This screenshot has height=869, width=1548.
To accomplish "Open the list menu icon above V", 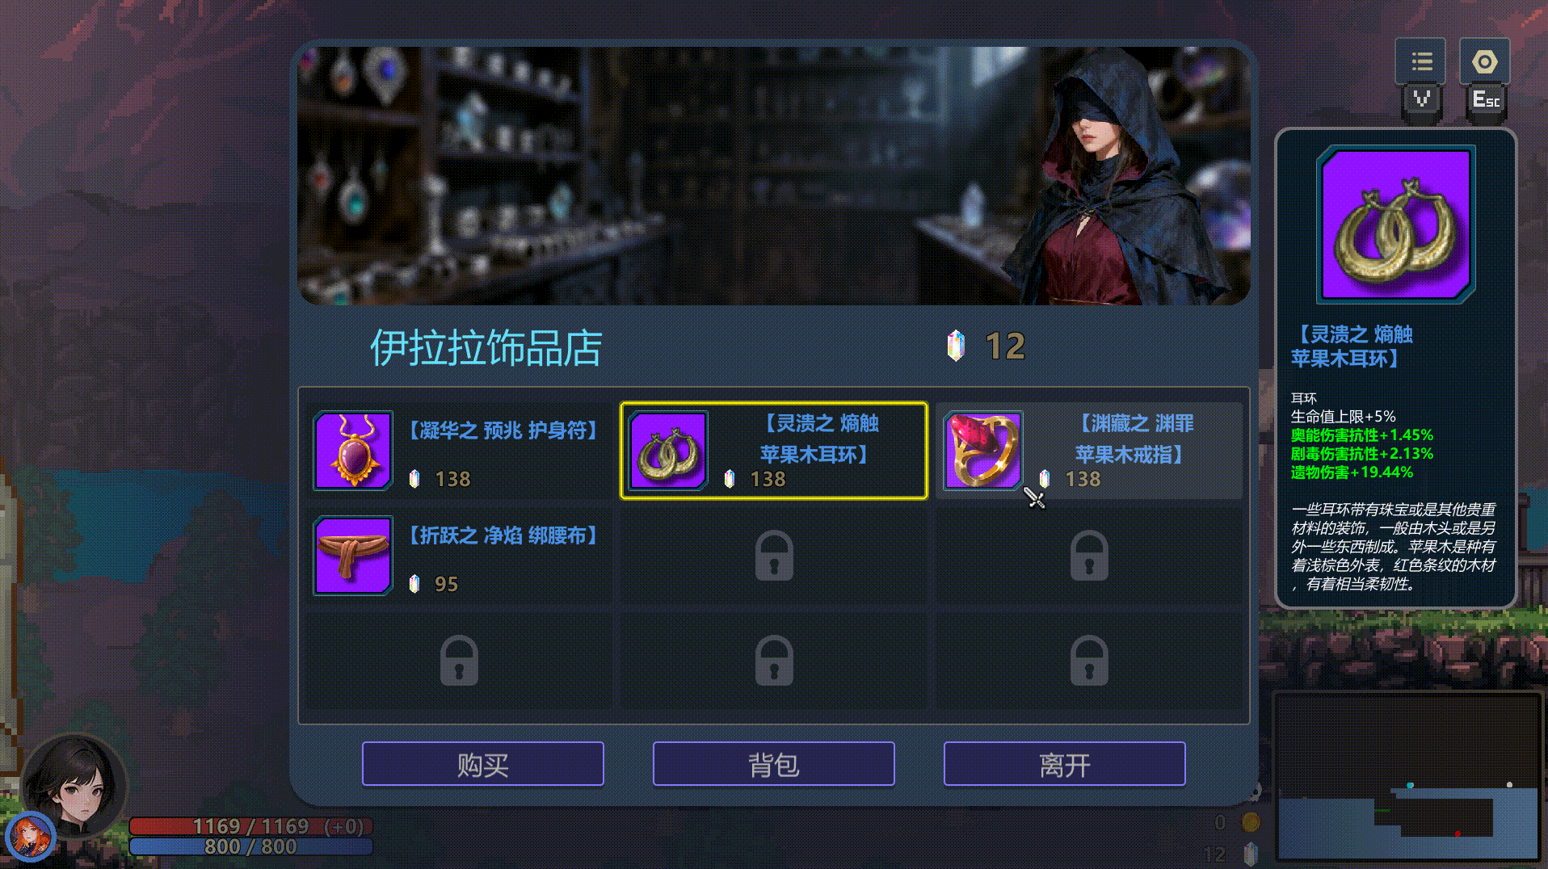I will click(1421, 61).
